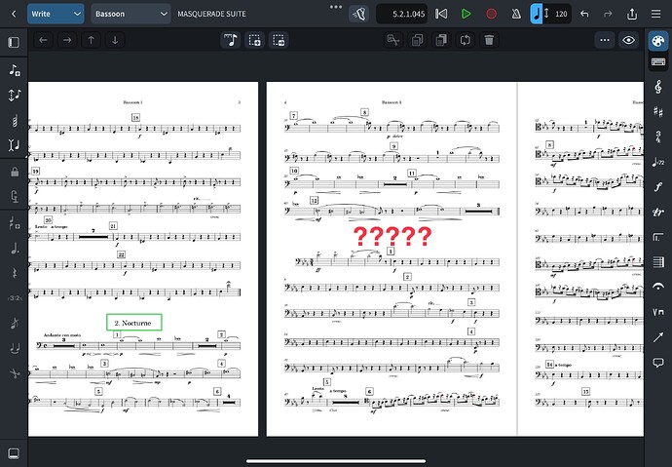Viewport: 672px width, 467px height.
Task: Rewind playback to the start
Action: (x=441, y=14)
